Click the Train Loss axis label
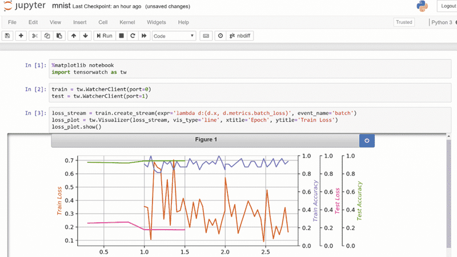The image size is (457, 257). coord(59,201)
